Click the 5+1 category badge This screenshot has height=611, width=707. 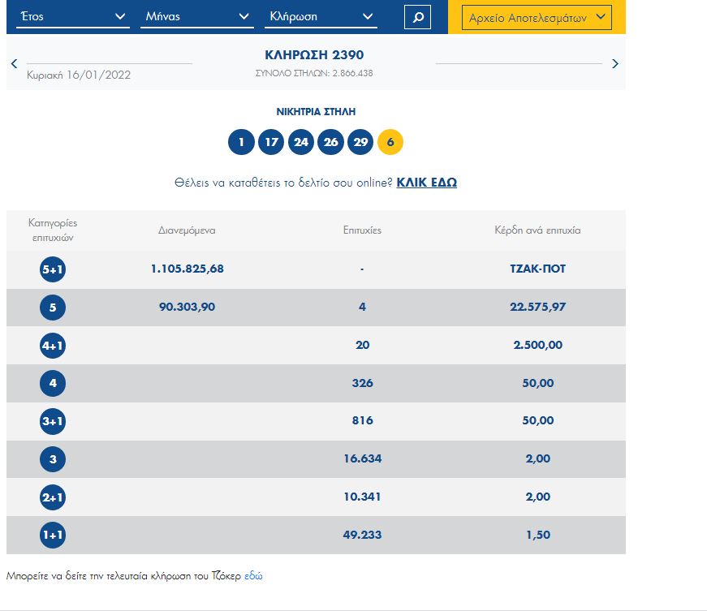tap(53, 269)
